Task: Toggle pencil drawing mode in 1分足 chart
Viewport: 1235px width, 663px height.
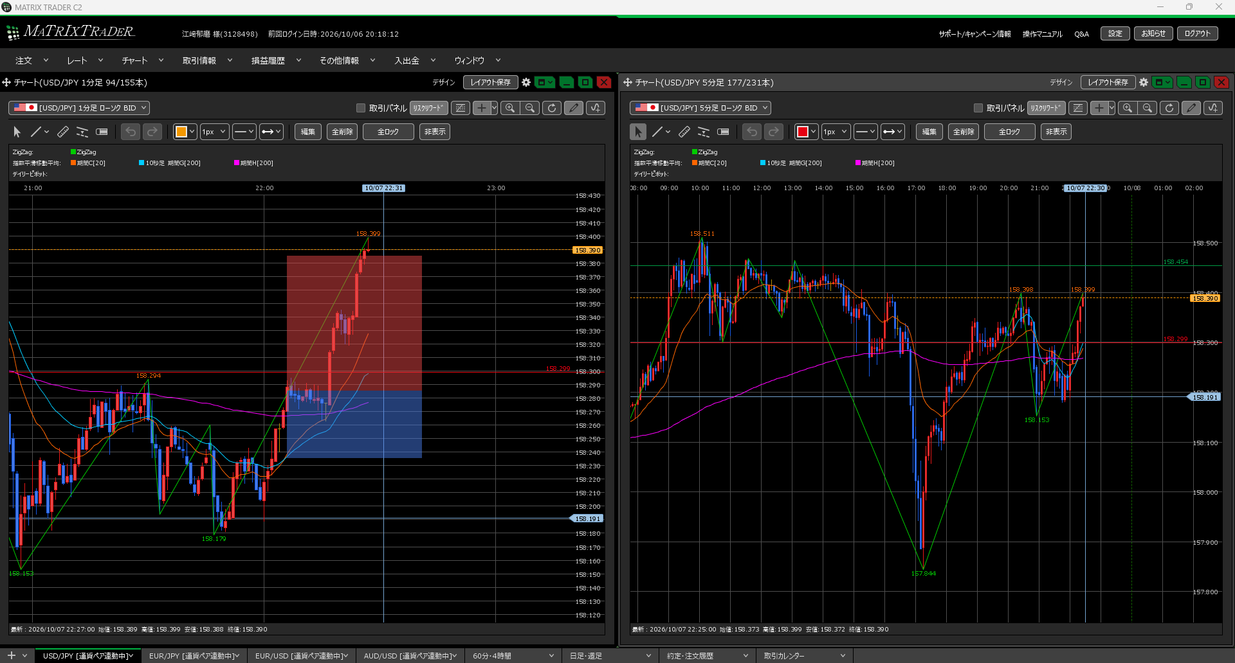Action: [x=574, y=108]
